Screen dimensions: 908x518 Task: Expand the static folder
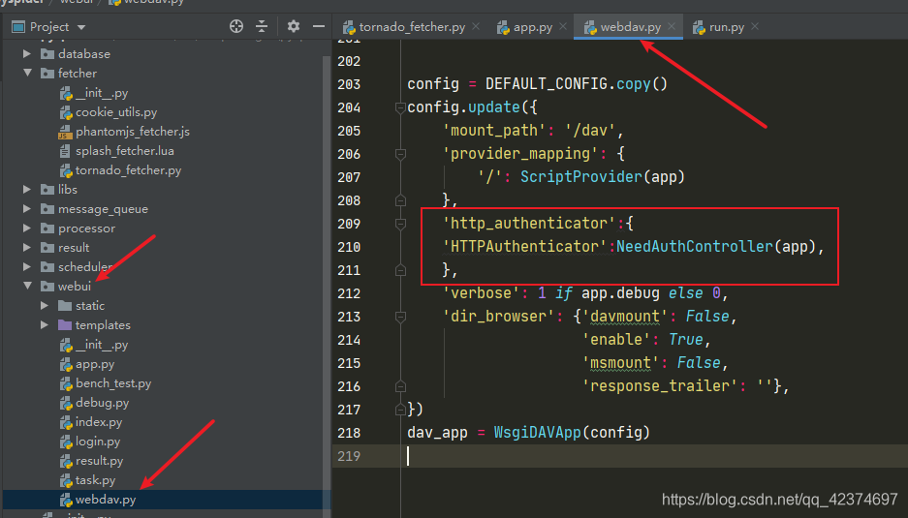45,306
